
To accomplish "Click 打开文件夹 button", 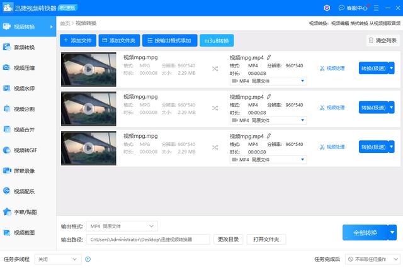I will [x=266, y=239].
